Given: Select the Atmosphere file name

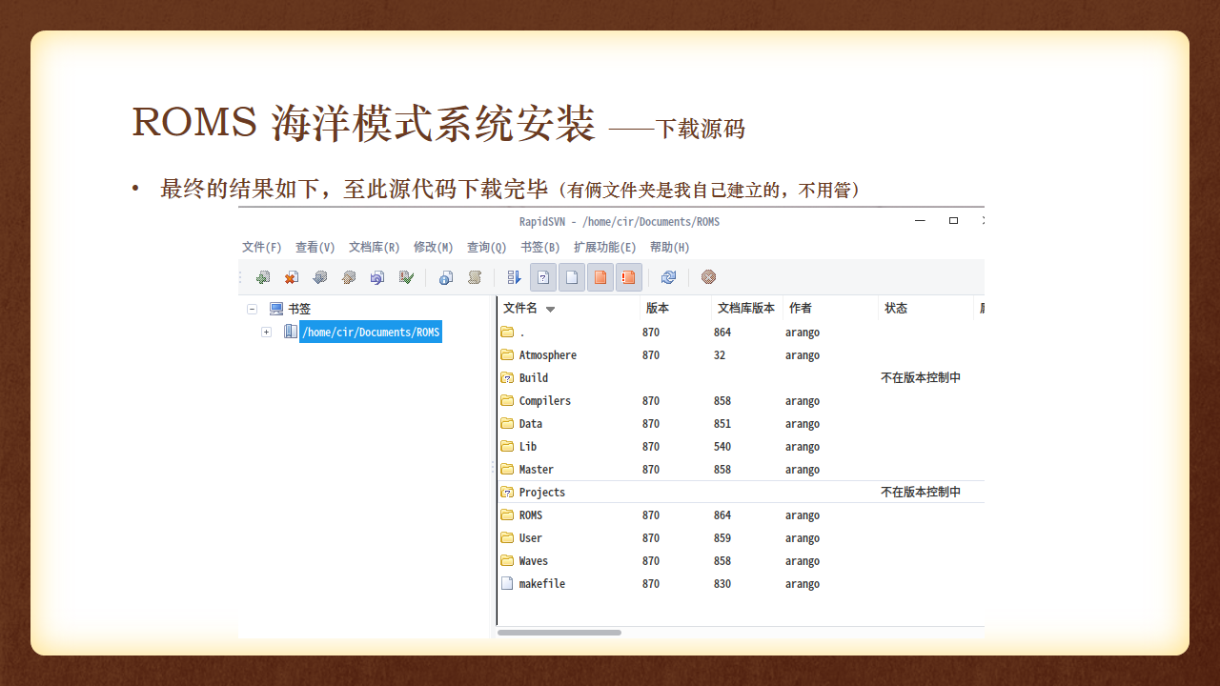Looking at the screenshot, I should (547, 355).
